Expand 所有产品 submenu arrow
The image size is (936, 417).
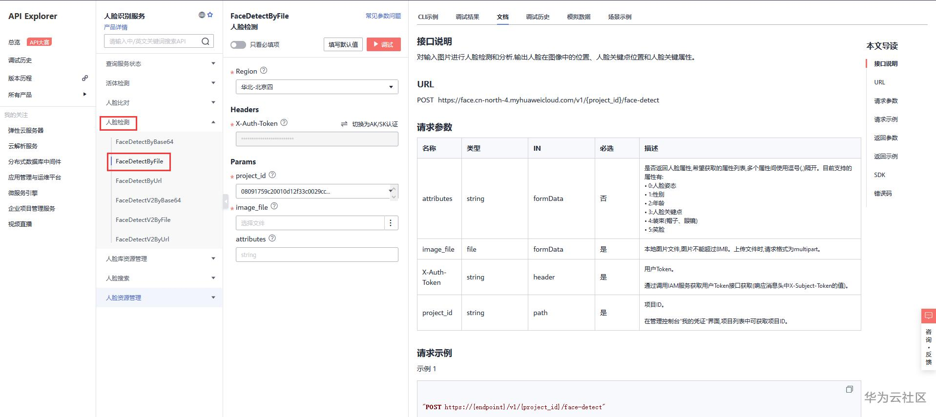pyautogui.click(x=85, y=94)
